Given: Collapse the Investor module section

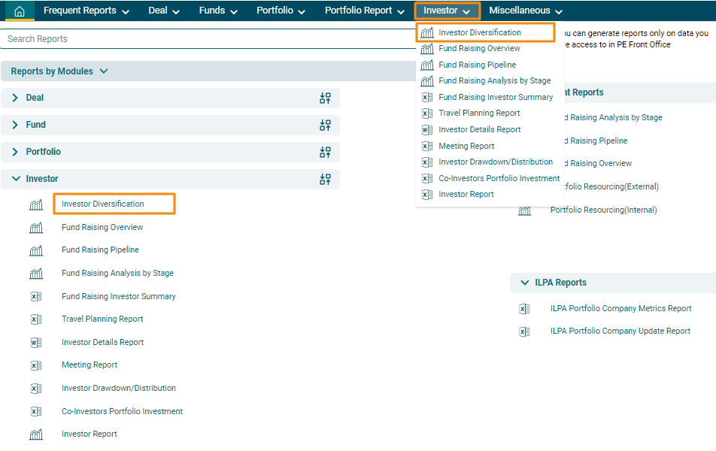Looking at the screenshot, I should (16, 179).
